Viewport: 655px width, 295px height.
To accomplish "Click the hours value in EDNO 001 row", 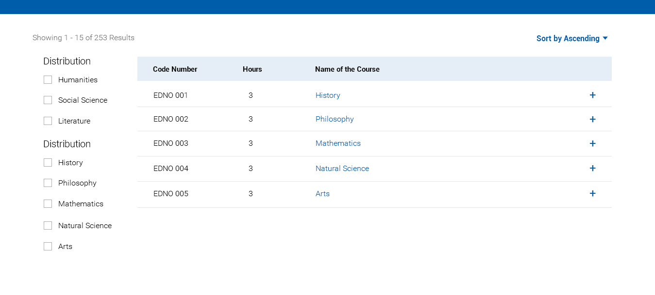I will (x=251, y=95).
